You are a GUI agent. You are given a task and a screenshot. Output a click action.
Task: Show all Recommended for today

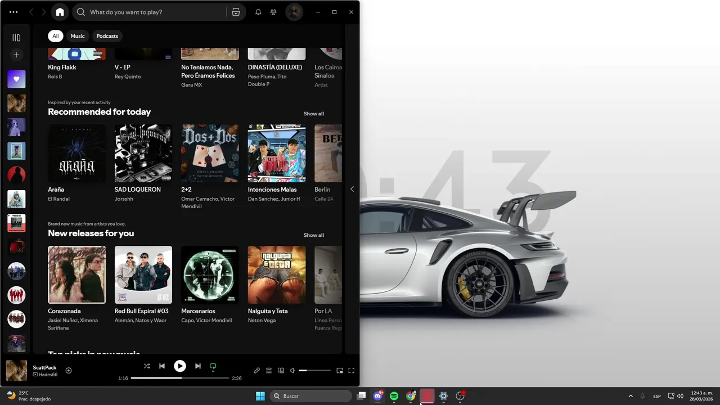314,114
